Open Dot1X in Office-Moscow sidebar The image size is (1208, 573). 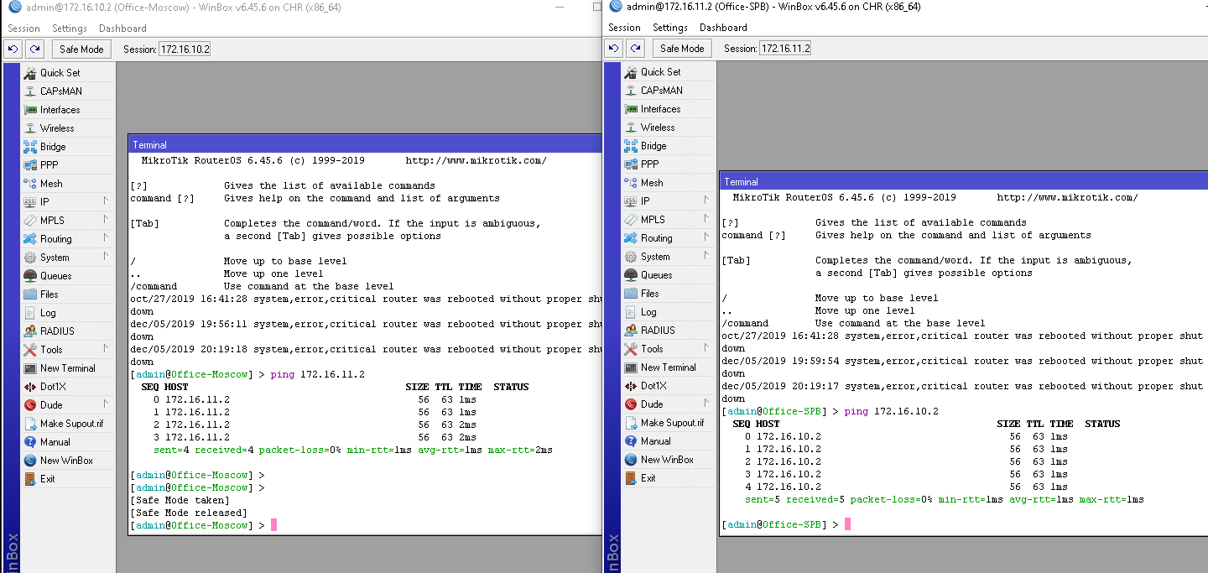67,387
